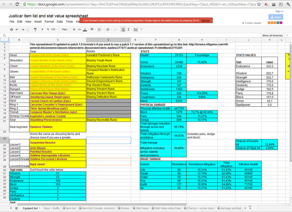Viewport: 292px width, 212px height.
Task: Open the Insert menu
Action: tap(38, 22)
